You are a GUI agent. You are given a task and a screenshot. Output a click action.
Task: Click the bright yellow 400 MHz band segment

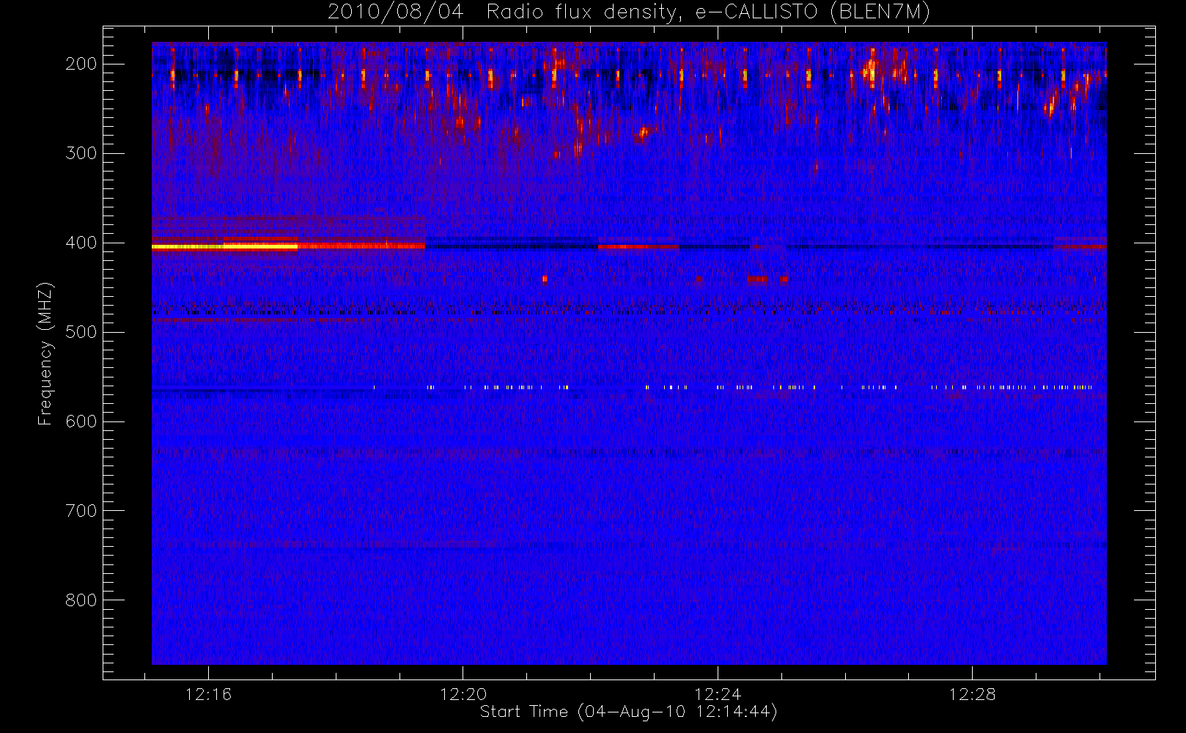coord(224,247)
